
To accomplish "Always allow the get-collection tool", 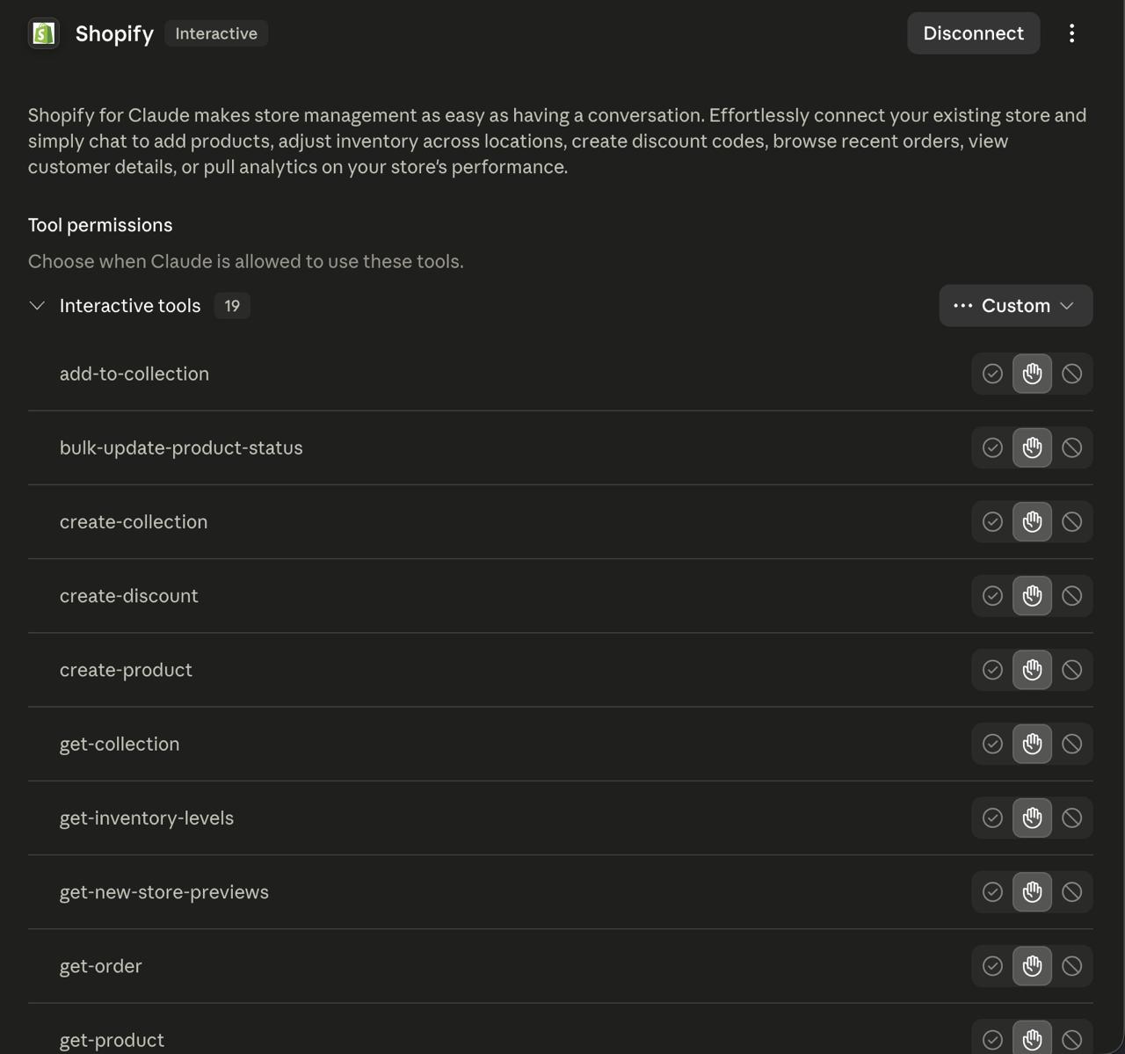I will (x=992, y=744).
